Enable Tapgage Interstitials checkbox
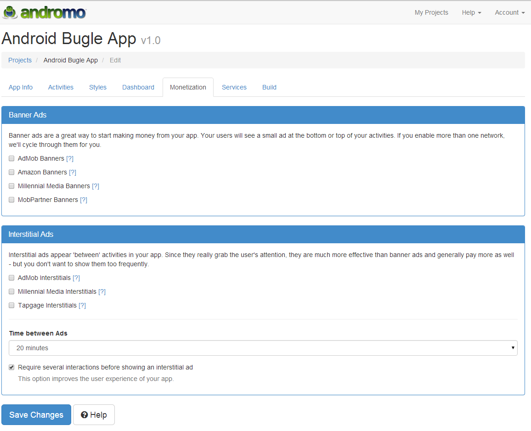 pos(11,305)
